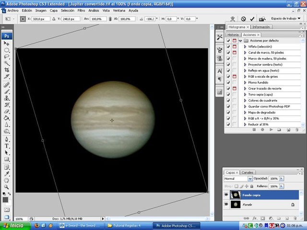307x230 pixels.
Task: Click the reference point location grid
Action: 23,19
